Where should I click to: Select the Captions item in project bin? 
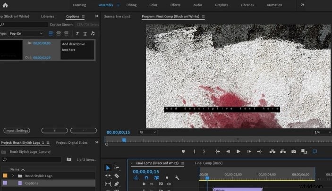[x=49, y=183]
